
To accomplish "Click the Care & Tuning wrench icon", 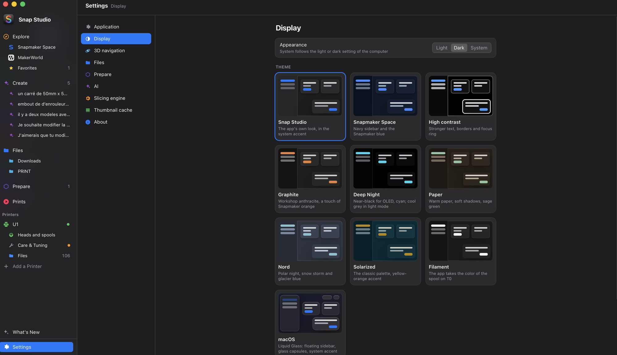I will coord(11,245).
